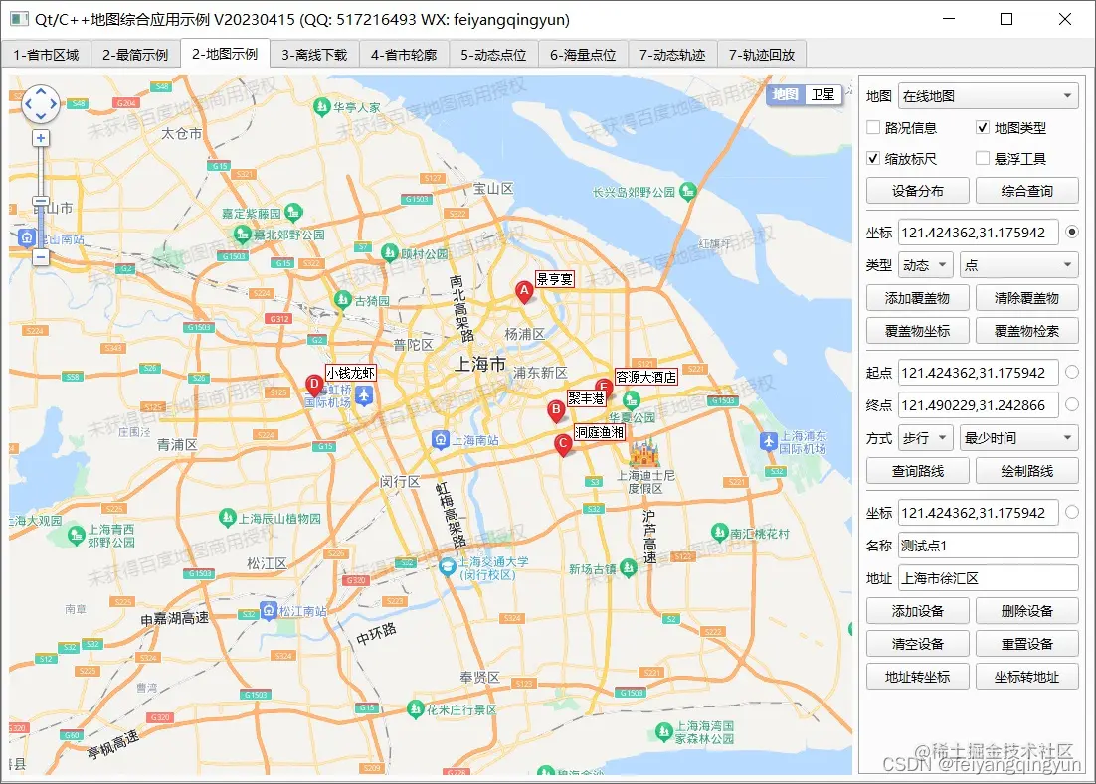
Task: Switch to the 5-动态点位 tab
Action: click(x=493, y=55)
